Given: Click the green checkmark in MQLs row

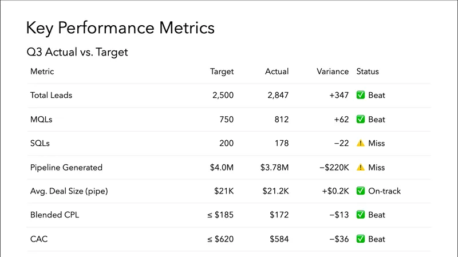Looking at the screenshot, I should point(361,120).
